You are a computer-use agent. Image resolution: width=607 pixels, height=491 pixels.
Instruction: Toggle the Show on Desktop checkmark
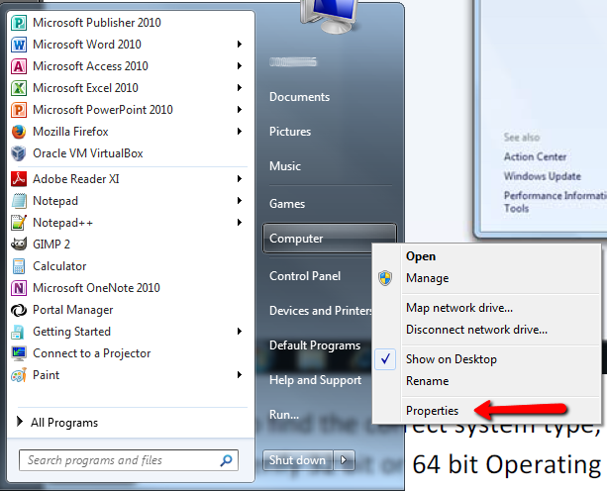385,359
